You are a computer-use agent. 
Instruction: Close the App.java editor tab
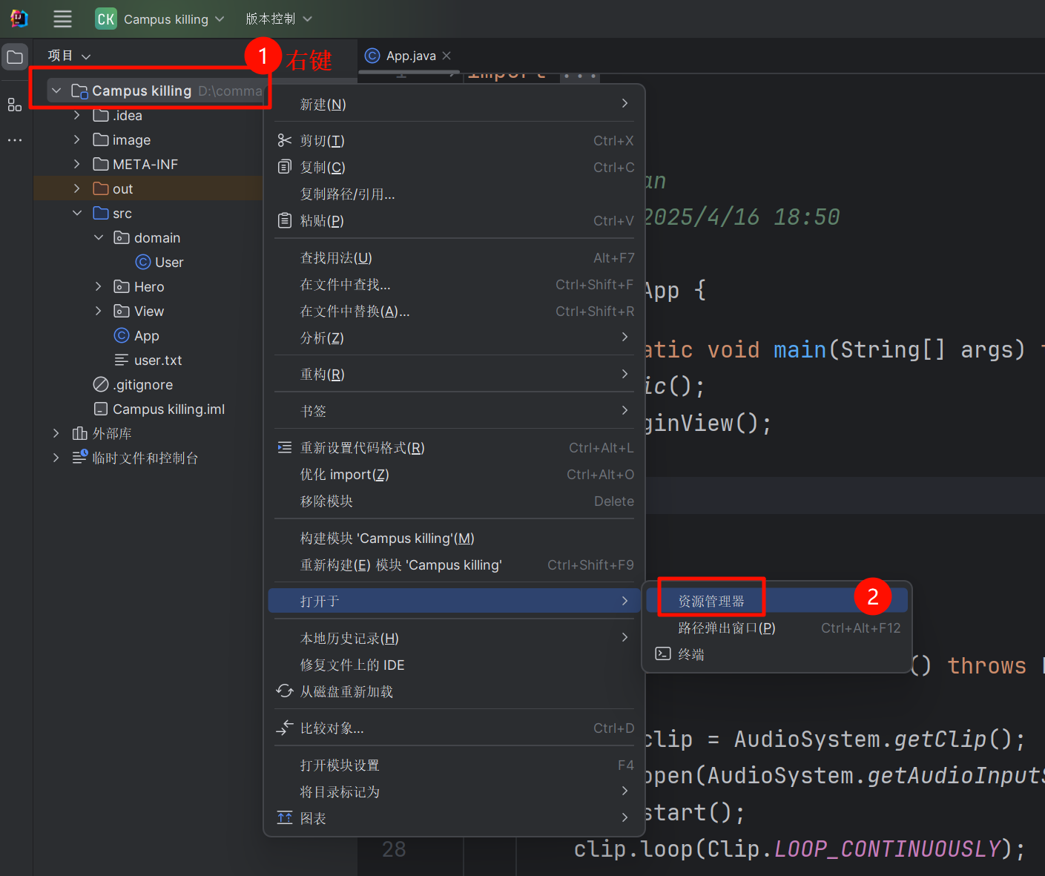coord(446,56)
